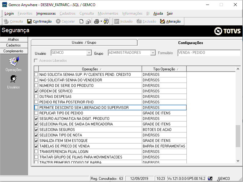Click the blank new page icon
This screenshot has width=243, height=182.
point(81,21)
